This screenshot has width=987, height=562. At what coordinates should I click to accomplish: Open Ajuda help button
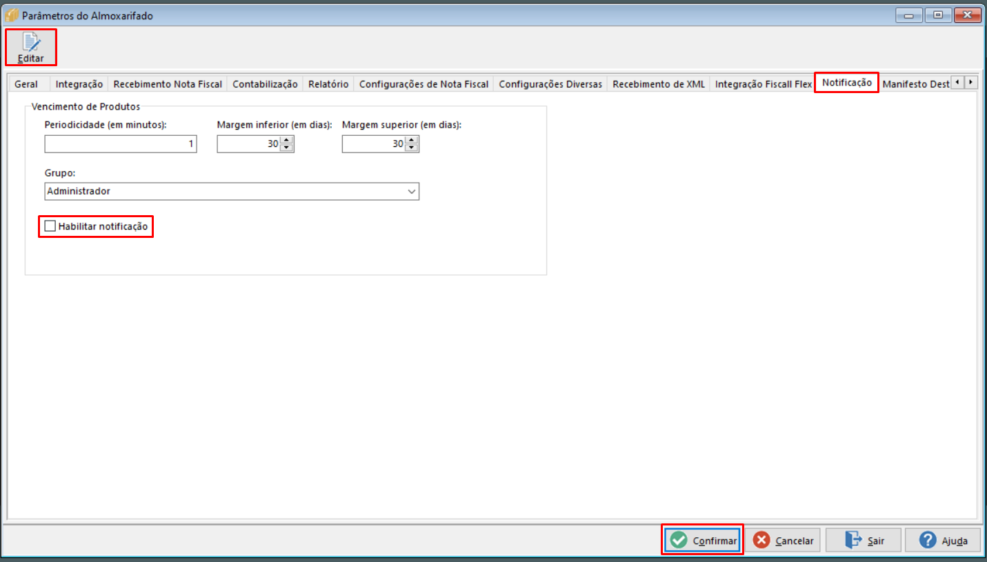[943, 540]
